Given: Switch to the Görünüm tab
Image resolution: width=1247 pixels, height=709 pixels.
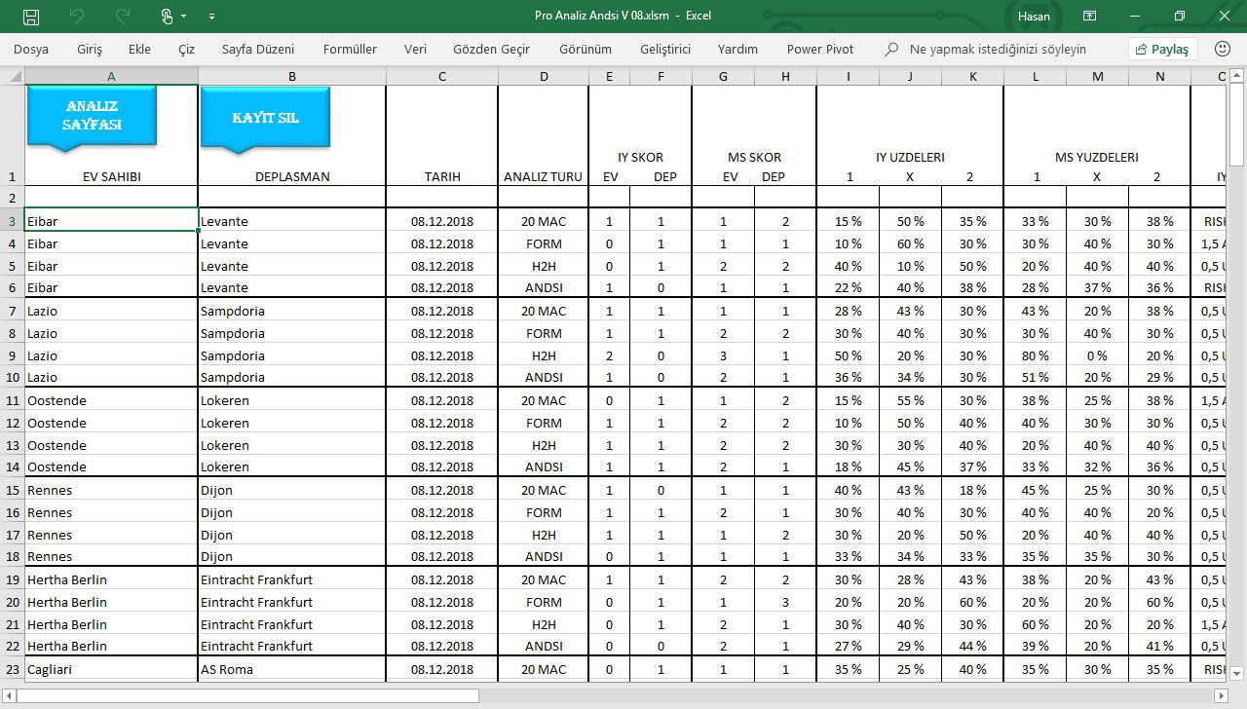Looking at the screenshot, I should [x=585, y=49].
